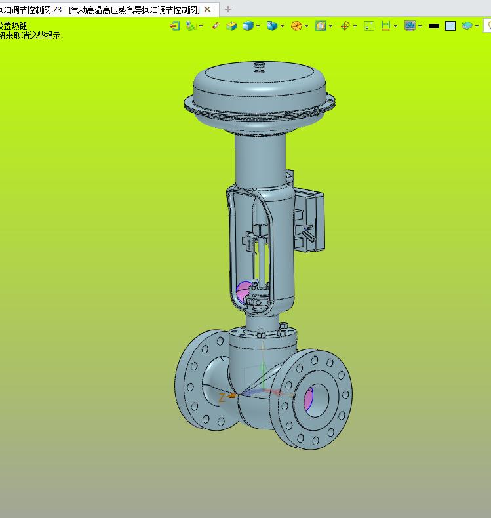Click the pink highlighted face in the yoke
The image size is (491, 518).
(x=244, y=290)
